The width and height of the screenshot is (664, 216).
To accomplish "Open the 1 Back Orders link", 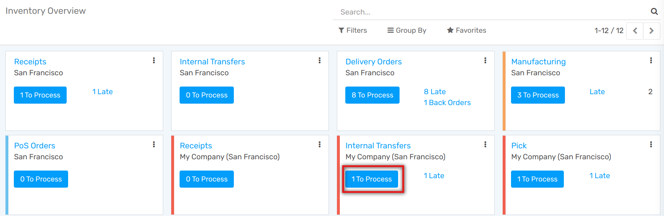I will click(447, 103).
